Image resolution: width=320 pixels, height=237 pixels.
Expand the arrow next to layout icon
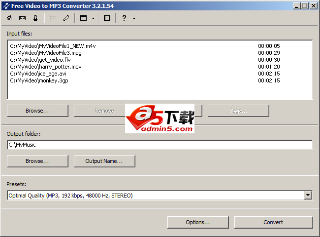coord(93,18)
